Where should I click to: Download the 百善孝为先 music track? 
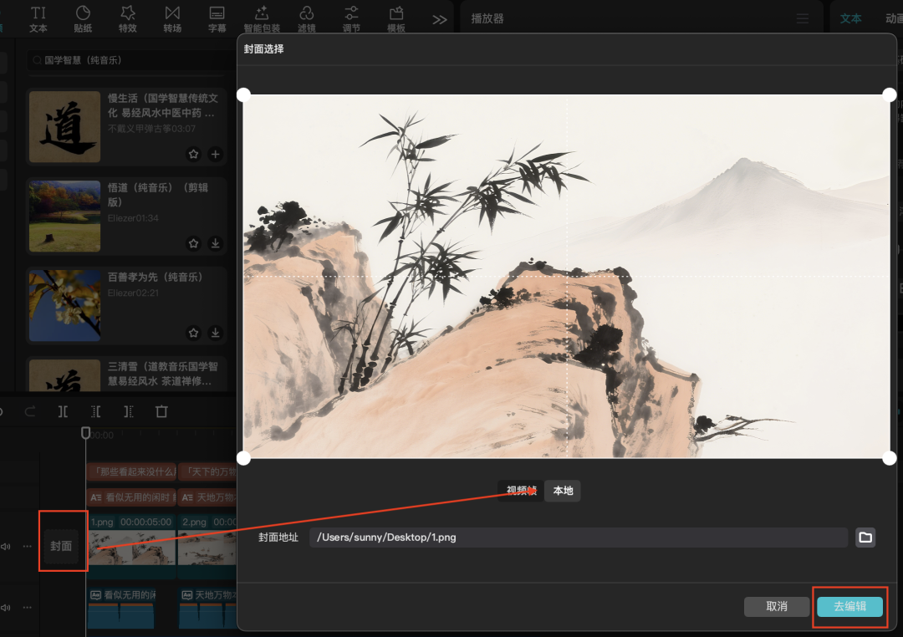tap(215, 333)
